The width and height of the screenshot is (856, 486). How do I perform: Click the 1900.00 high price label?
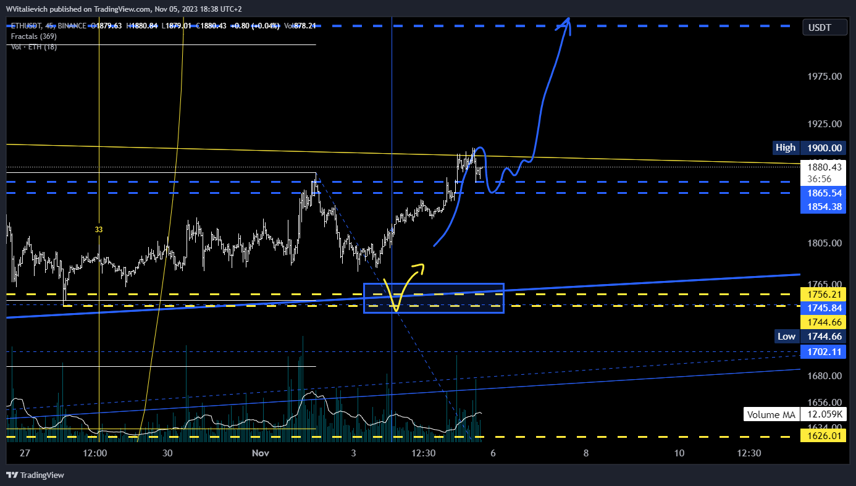pos(824,148)
